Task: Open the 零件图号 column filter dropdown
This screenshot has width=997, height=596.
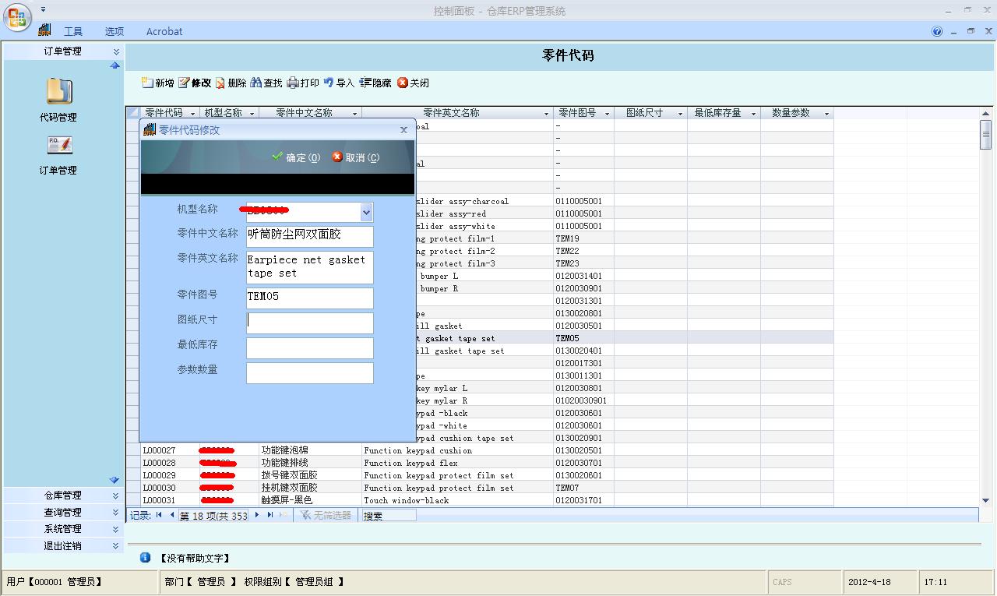Action: [607, 114]
